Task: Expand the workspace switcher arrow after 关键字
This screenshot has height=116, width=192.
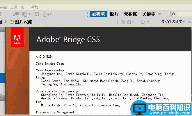Action: 159,14
